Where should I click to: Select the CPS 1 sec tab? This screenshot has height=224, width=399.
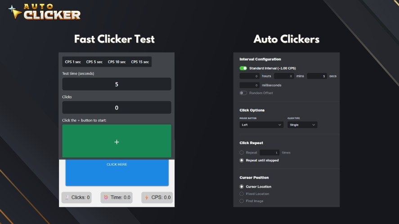tap(73, 61)
